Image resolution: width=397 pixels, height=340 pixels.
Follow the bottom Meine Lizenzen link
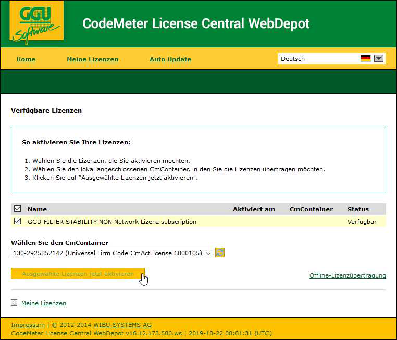pyautogui.click(x=44, y=303)
